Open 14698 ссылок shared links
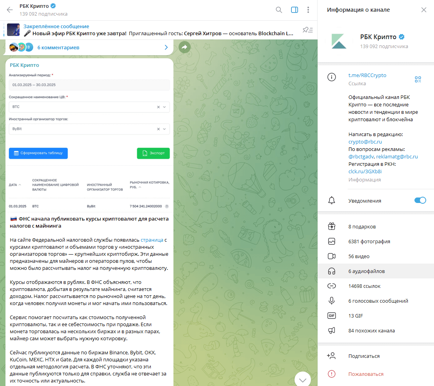This screenshot has height=386, width=434. (x=376, y=286)
